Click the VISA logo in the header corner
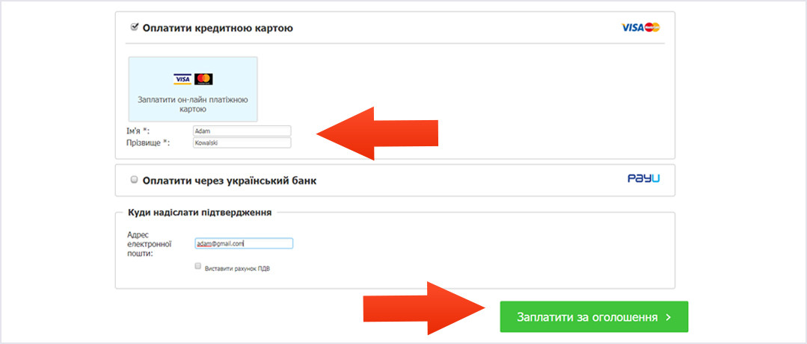Viewport: 807px width, 344px height. point(633,28)
